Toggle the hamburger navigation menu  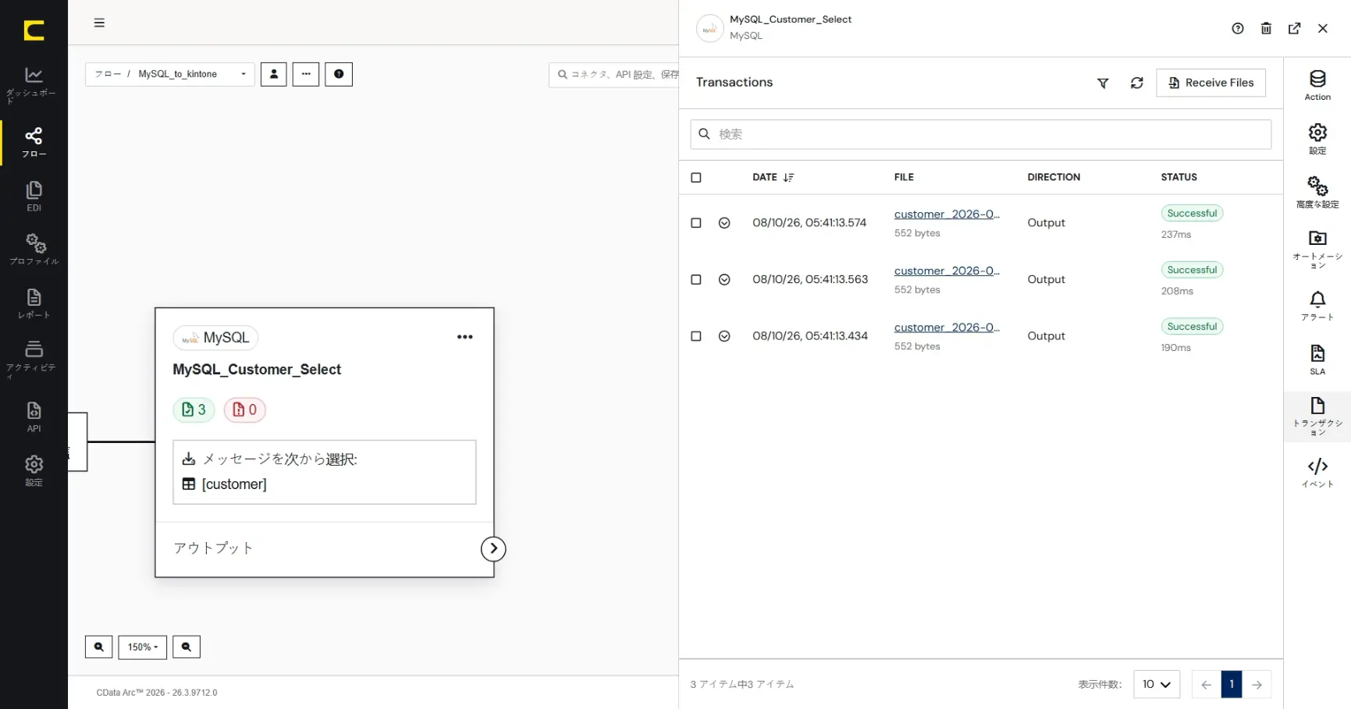click(99, 23)
